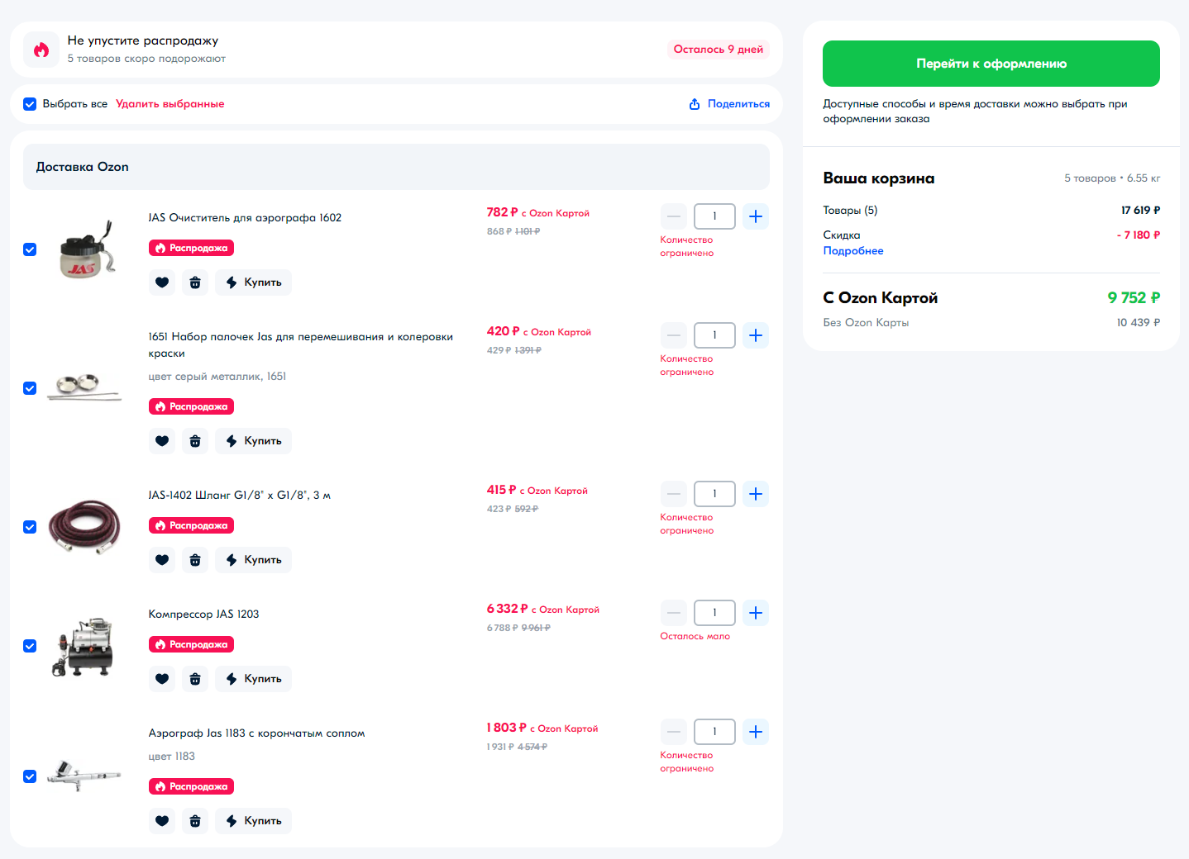
Task: Go to checkout with Перейти к оформлению
Action: click(x=991, y=64)
